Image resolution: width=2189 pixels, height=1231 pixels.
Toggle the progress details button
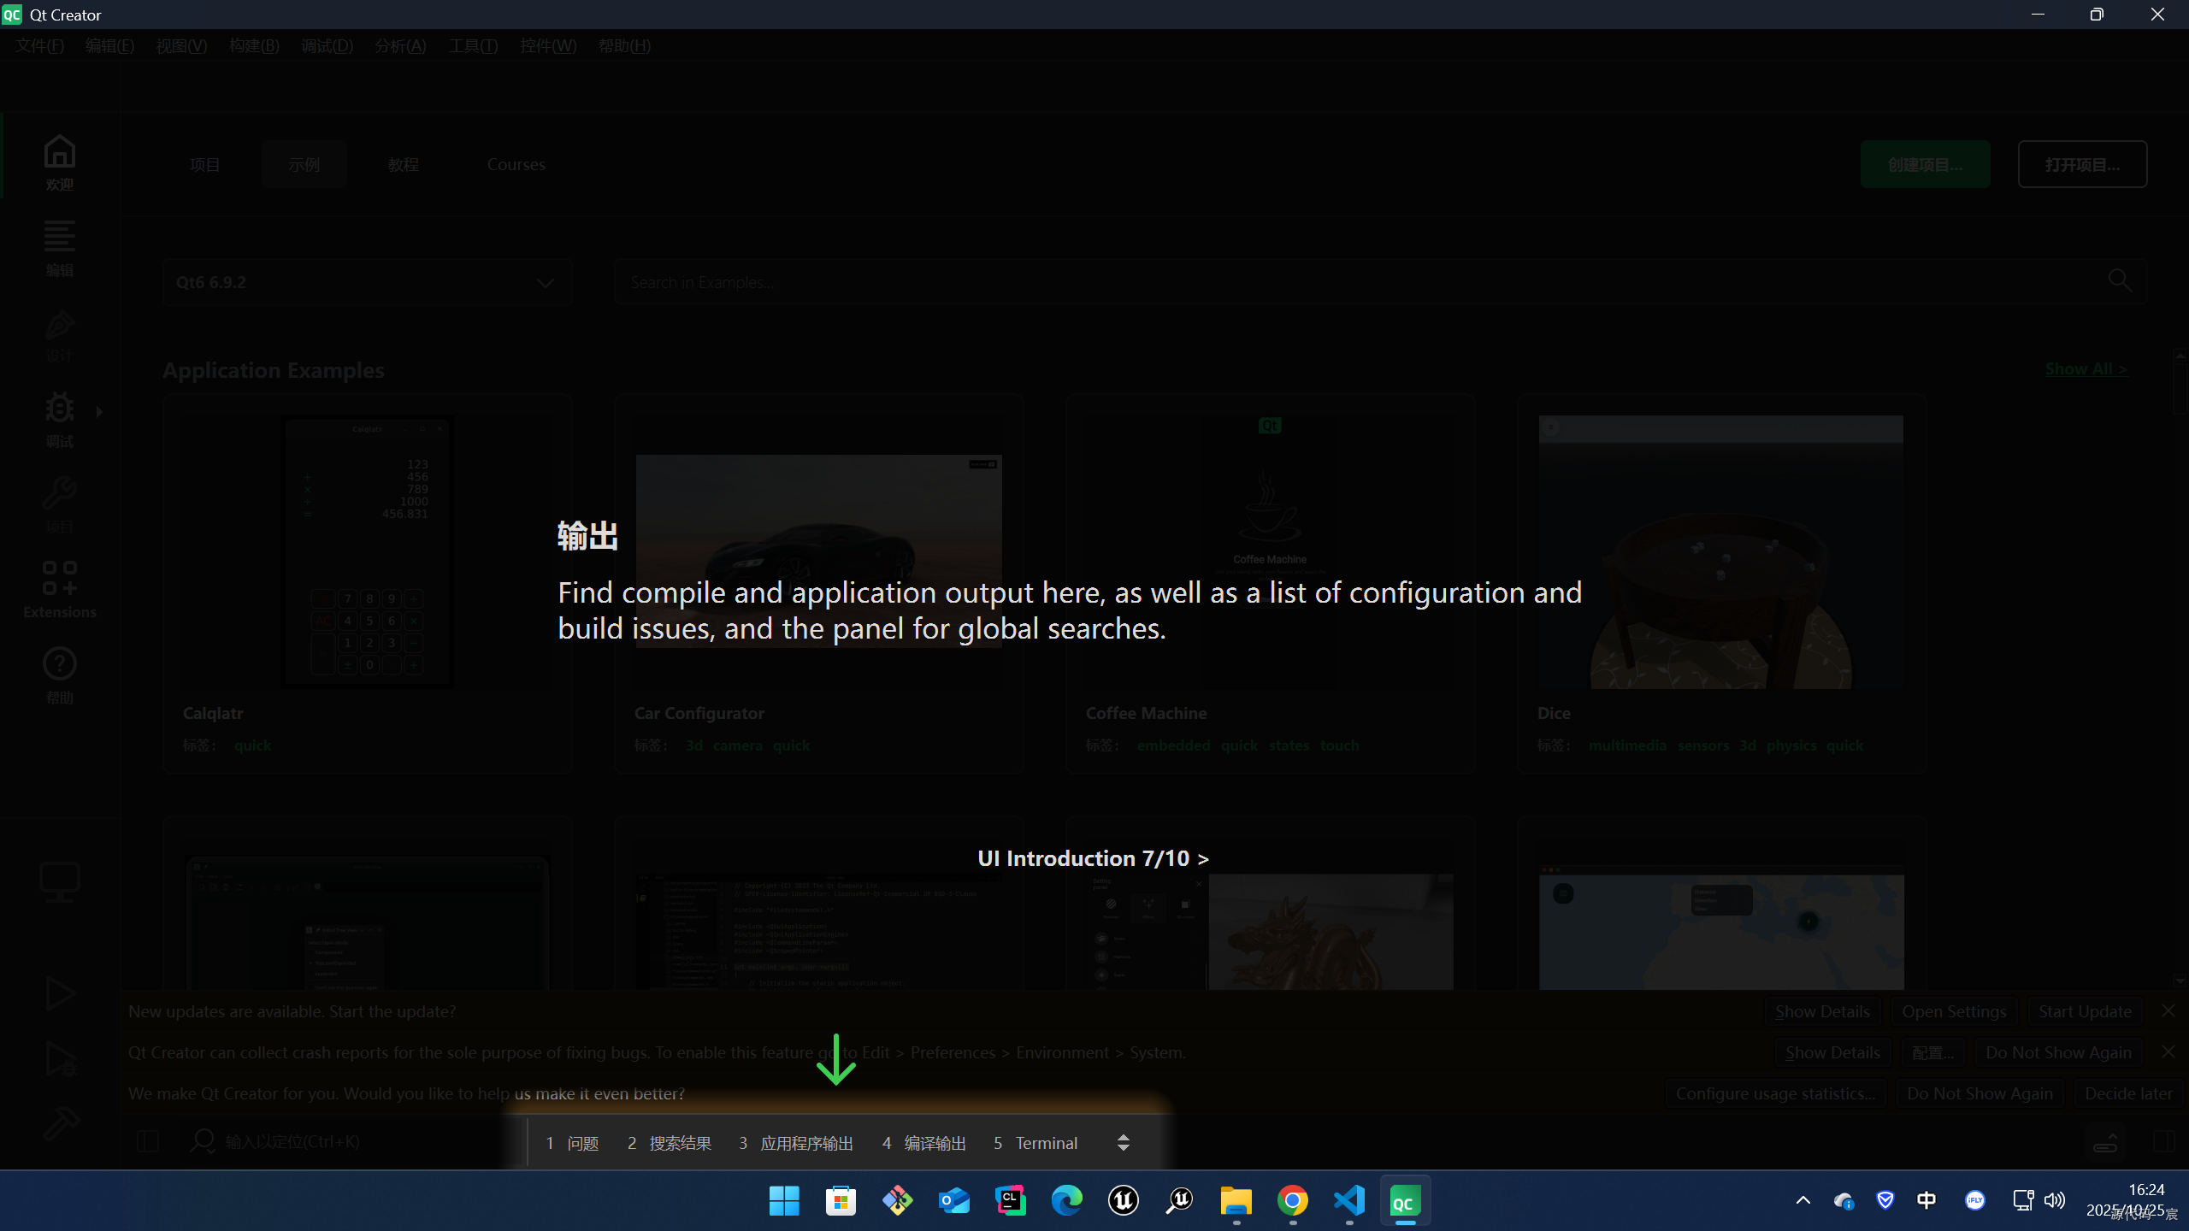(2105, 1141)
